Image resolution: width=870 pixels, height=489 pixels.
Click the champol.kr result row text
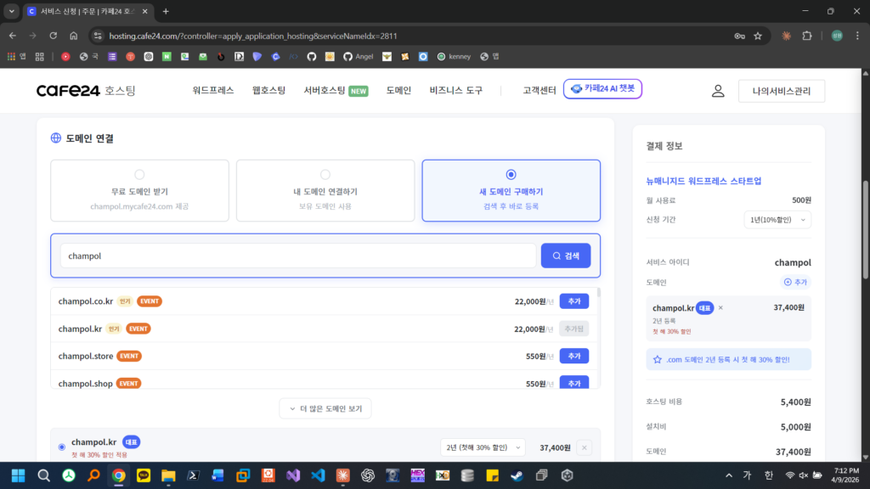tap(80, 329)
